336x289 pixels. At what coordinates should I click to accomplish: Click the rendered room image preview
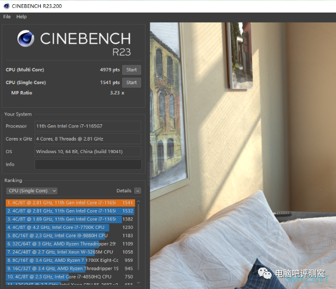[x=243, y=156]
